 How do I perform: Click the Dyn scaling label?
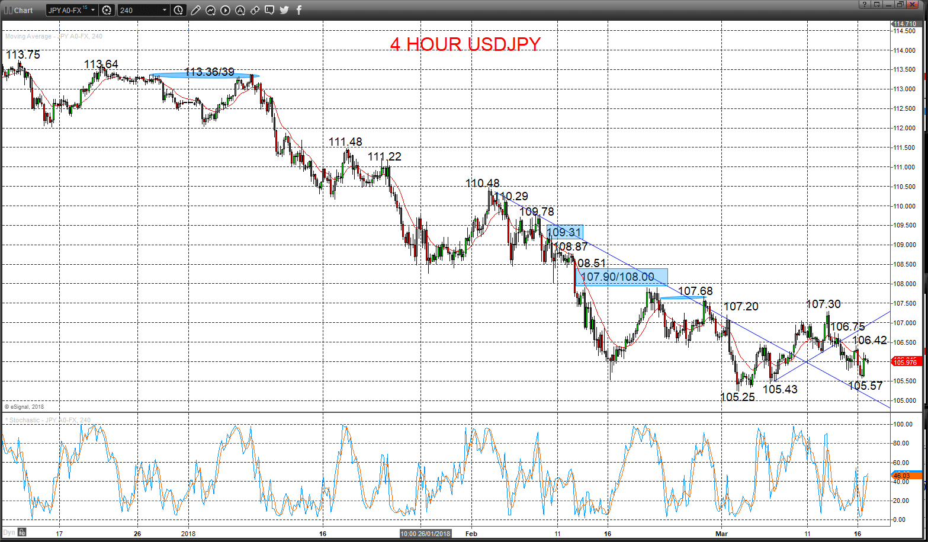pos(9,532)
